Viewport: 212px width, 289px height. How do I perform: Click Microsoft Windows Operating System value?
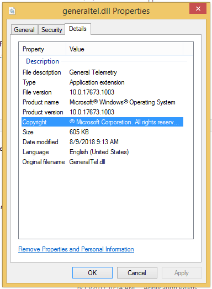[123, 102]
